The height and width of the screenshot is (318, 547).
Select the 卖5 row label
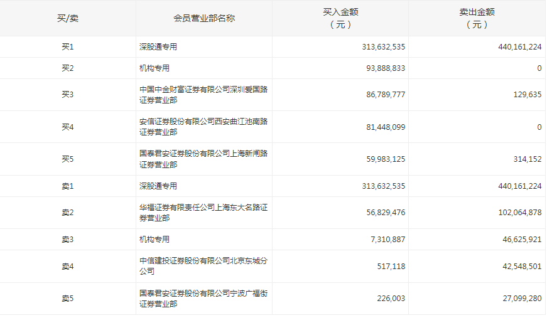tap(68, 299)
